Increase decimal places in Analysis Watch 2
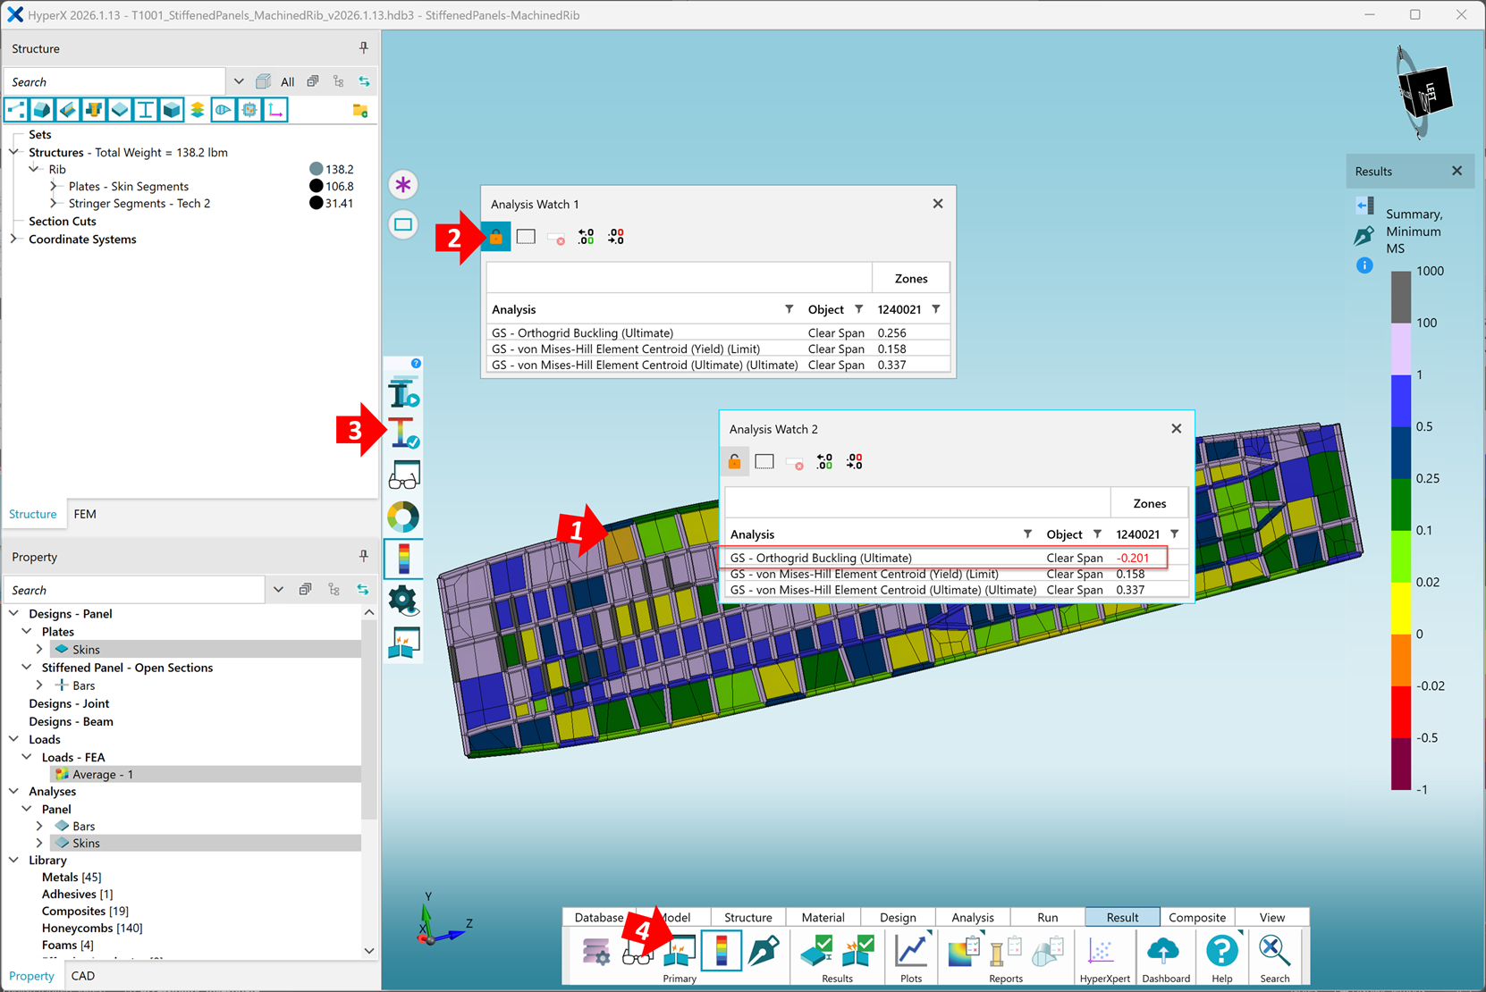This screenshot has width=1486, height=992. click(x=824, y=462)
